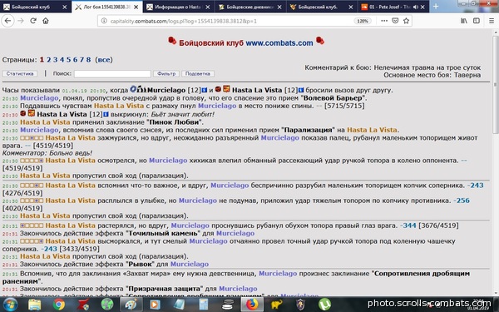Open the info icon next to Murcielago [12]
Viewport: 499px width, 312px height.
click(205, 90)
